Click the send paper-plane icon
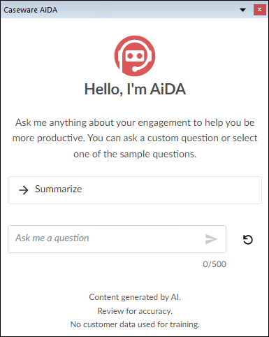The width and height of the screenshot is (269, 337). pos(211,239)
